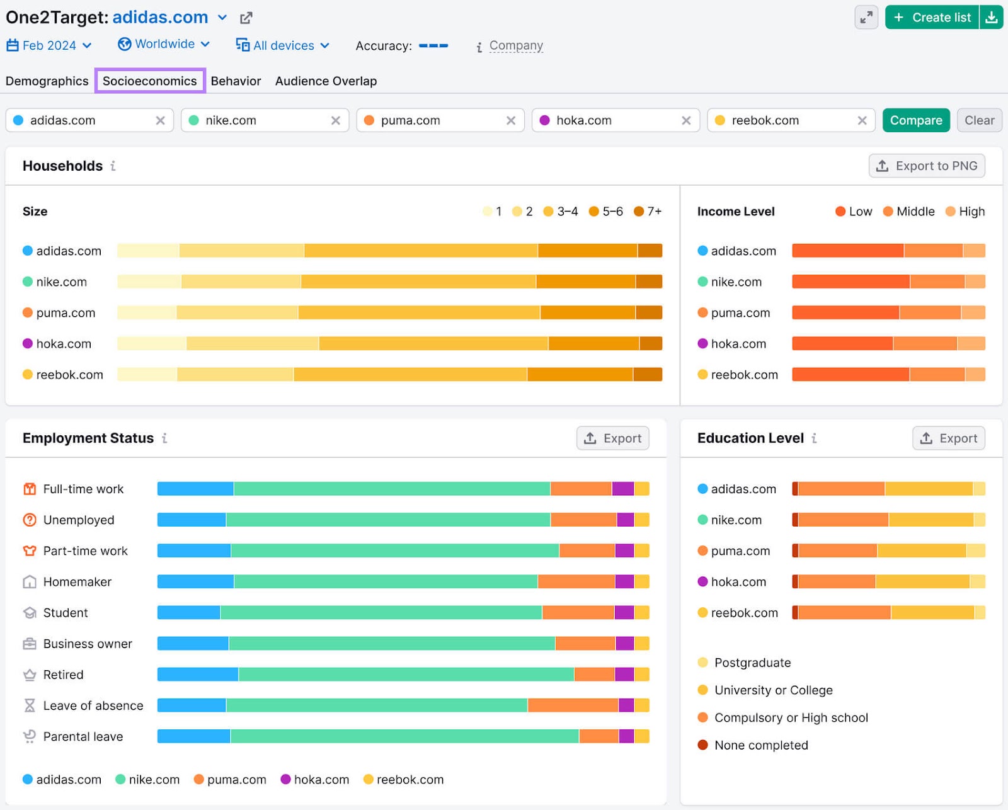Expand the All devices dropdown

pos(282,45)
